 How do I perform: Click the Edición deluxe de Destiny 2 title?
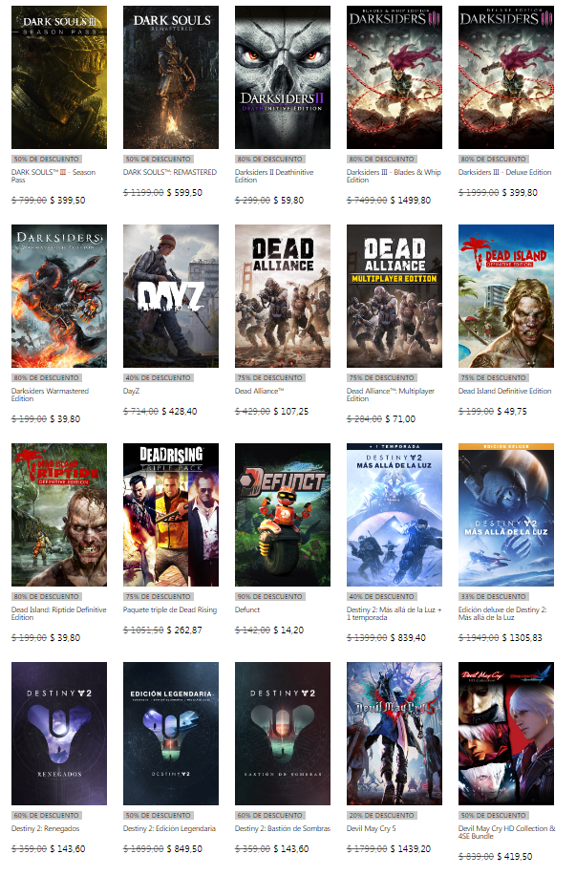pos(503,613)
